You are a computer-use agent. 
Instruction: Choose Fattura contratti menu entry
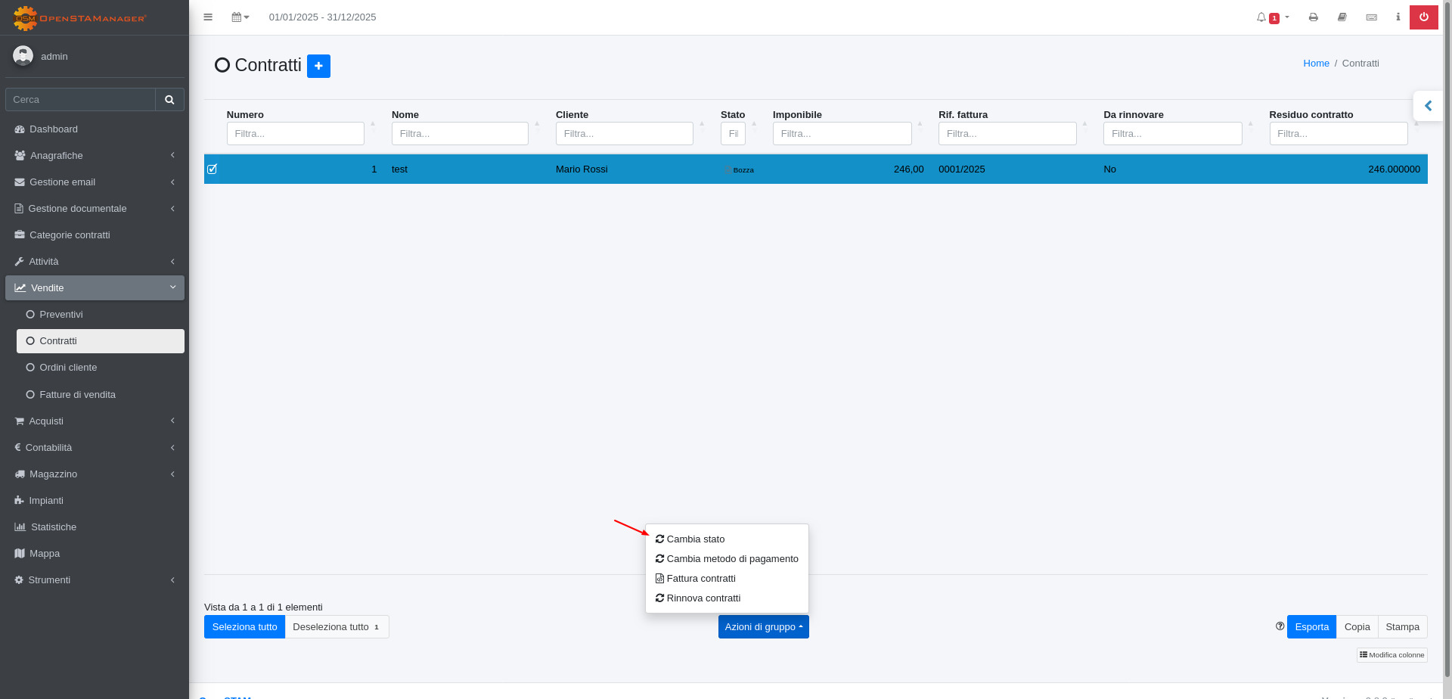coord(700,579)
